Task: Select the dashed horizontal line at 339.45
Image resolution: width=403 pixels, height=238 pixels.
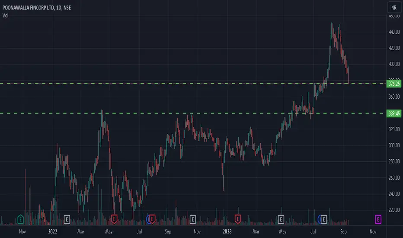Action: tap(193, 113)
